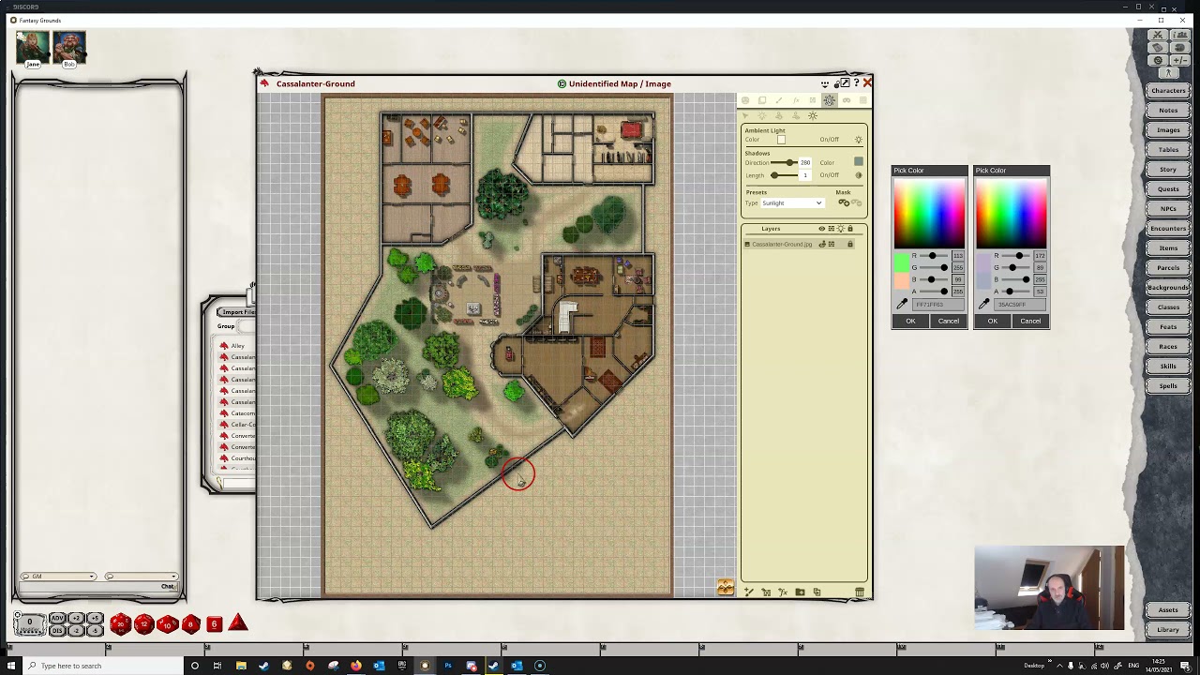This screenshot has height=675, width=1200.
Task: Toggle the +5 modifier button
Action: tap(95, 618)
